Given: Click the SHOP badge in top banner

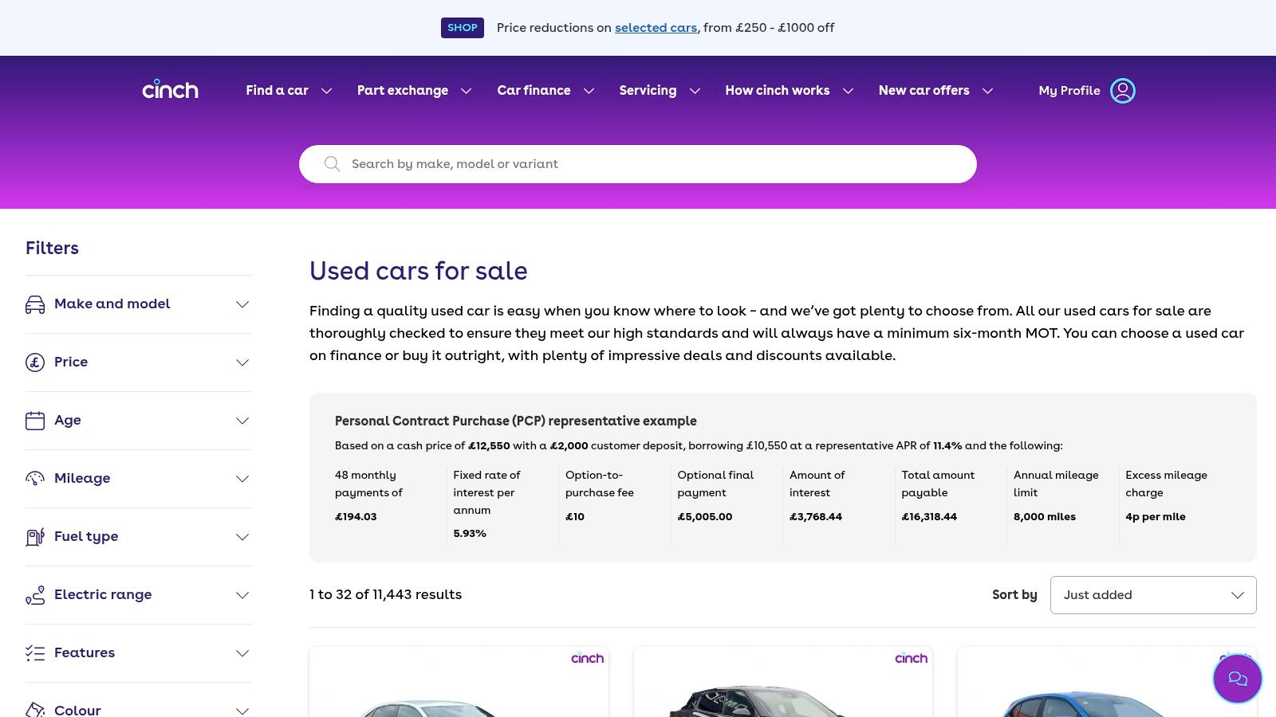Looking at the screenshot, I should tap(462, 28).
